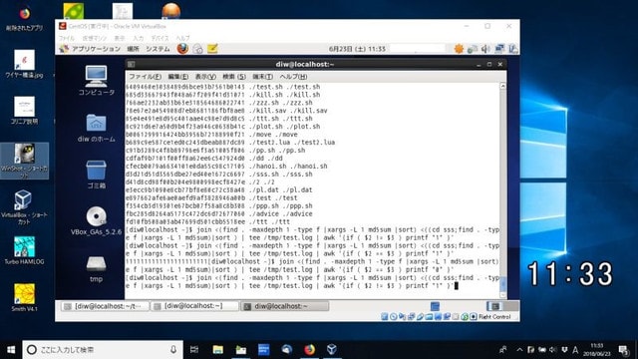Select the Smith V4.1 desktop icon
638x359 pixels.
[x=24, y=297]
